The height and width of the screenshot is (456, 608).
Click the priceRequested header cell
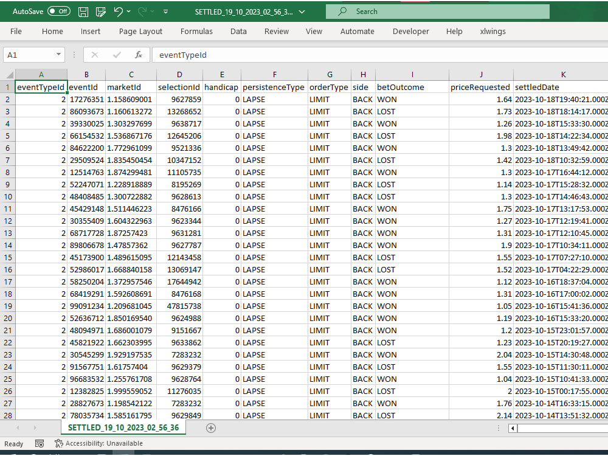(x=481, y=87)
